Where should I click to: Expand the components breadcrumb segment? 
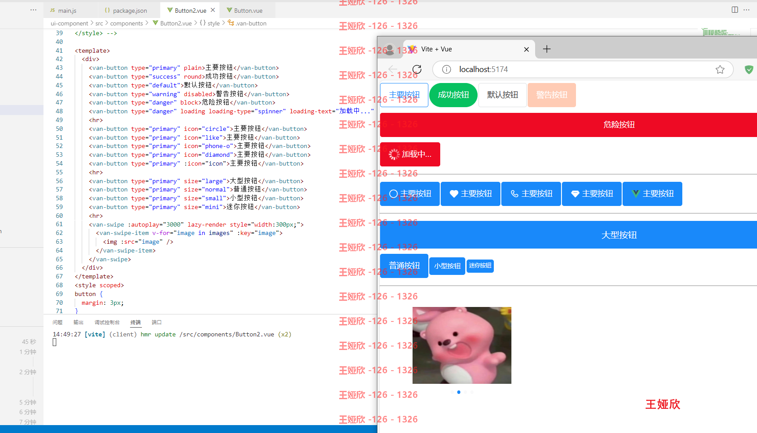127,23
